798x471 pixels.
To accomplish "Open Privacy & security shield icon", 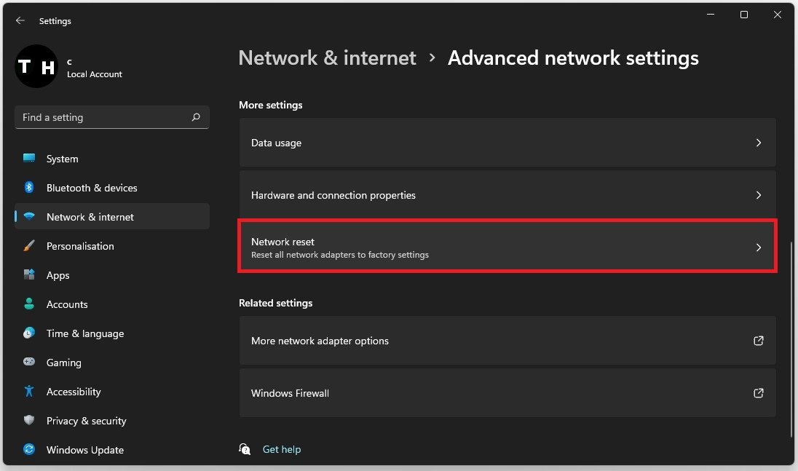I will click(29, 421).
